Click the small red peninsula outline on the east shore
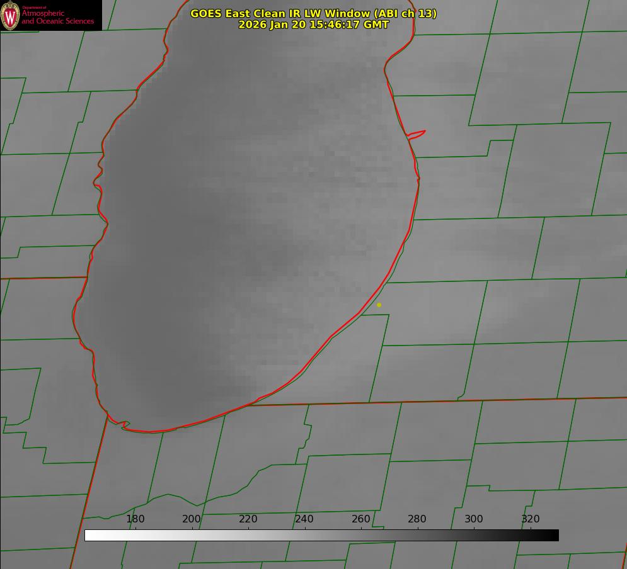This screenshot has width=627, height=569. tap(417, 133)
